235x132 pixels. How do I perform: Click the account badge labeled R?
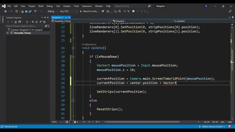pyautogui.click(x=206, y=6)
